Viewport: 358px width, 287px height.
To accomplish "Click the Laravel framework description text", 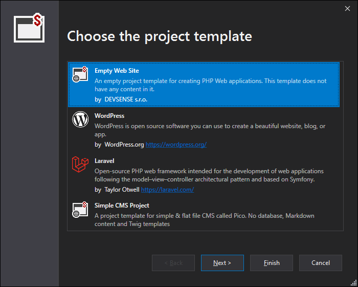I will click(209, 175).
